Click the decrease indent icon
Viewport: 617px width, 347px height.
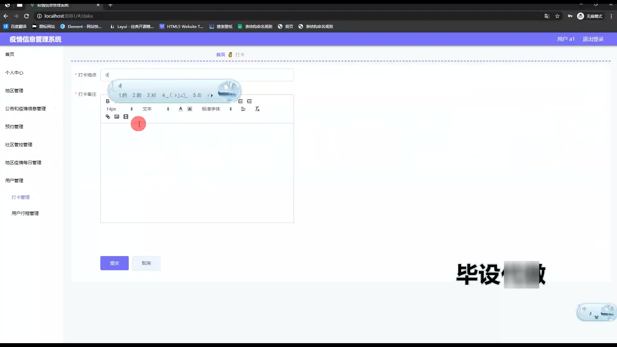pos(240,101)
